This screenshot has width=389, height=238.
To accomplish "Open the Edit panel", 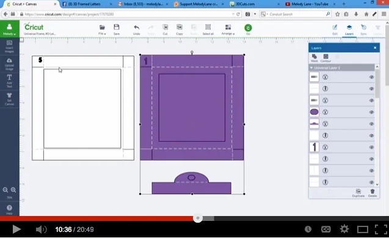I will tap(335, 29).
